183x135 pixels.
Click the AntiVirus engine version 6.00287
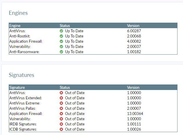134,31
